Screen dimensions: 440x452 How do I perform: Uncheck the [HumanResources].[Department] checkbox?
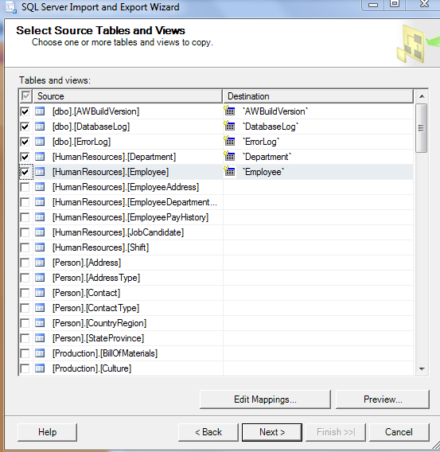(x=25, y=157)
